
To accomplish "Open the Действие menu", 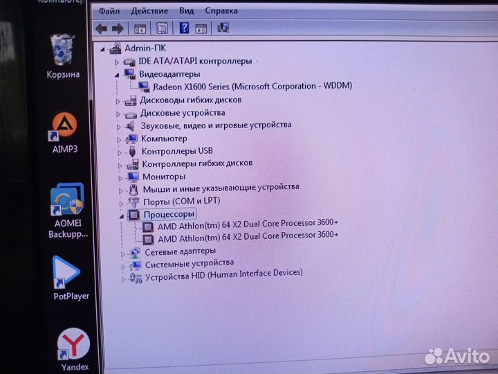I will pyautogui.click(x=149, y=11).
